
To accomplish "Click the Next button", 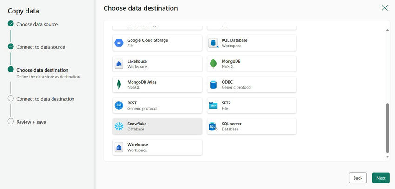I will click(381, 178).
